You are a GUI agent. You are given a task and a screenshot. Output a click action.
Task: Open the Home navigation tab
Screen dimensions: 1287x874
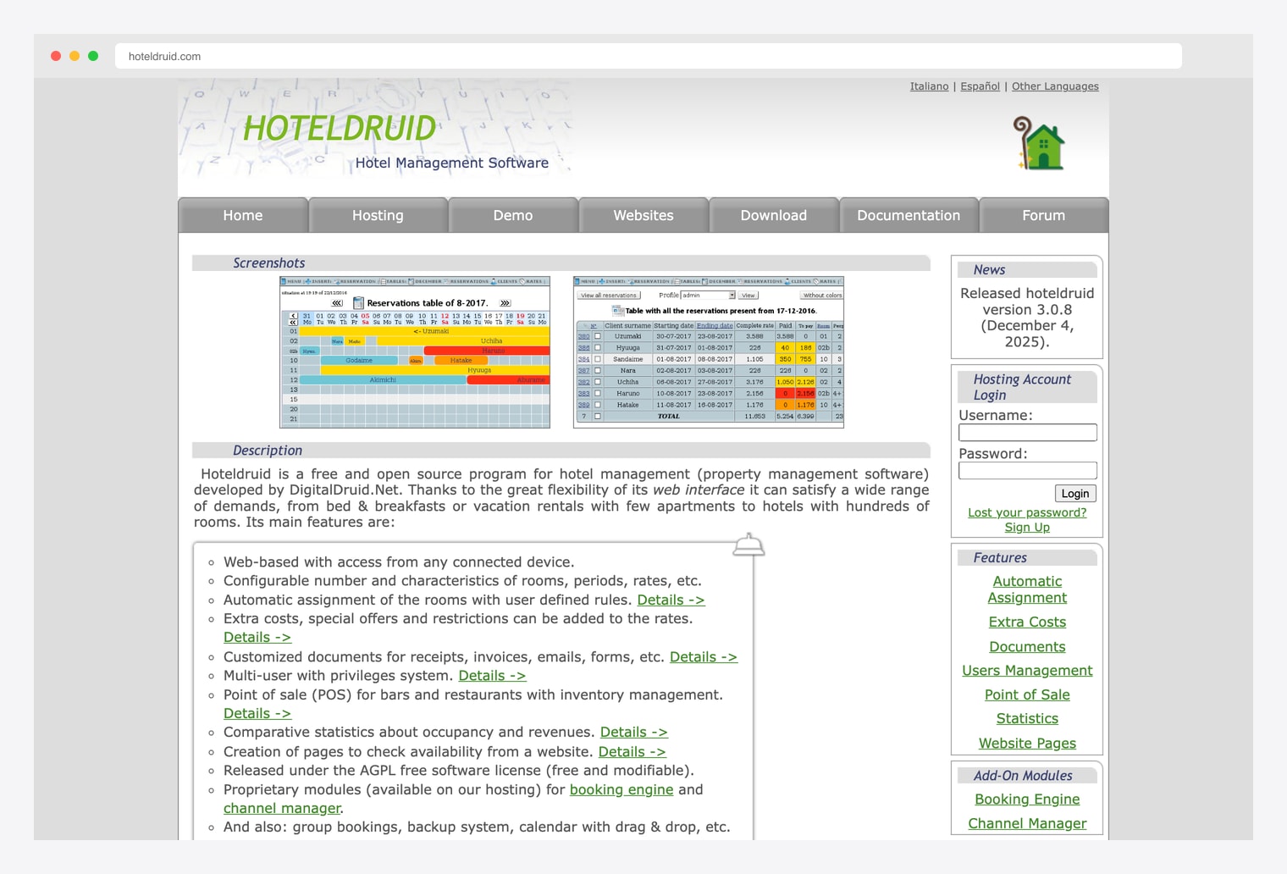coord(243,215)
